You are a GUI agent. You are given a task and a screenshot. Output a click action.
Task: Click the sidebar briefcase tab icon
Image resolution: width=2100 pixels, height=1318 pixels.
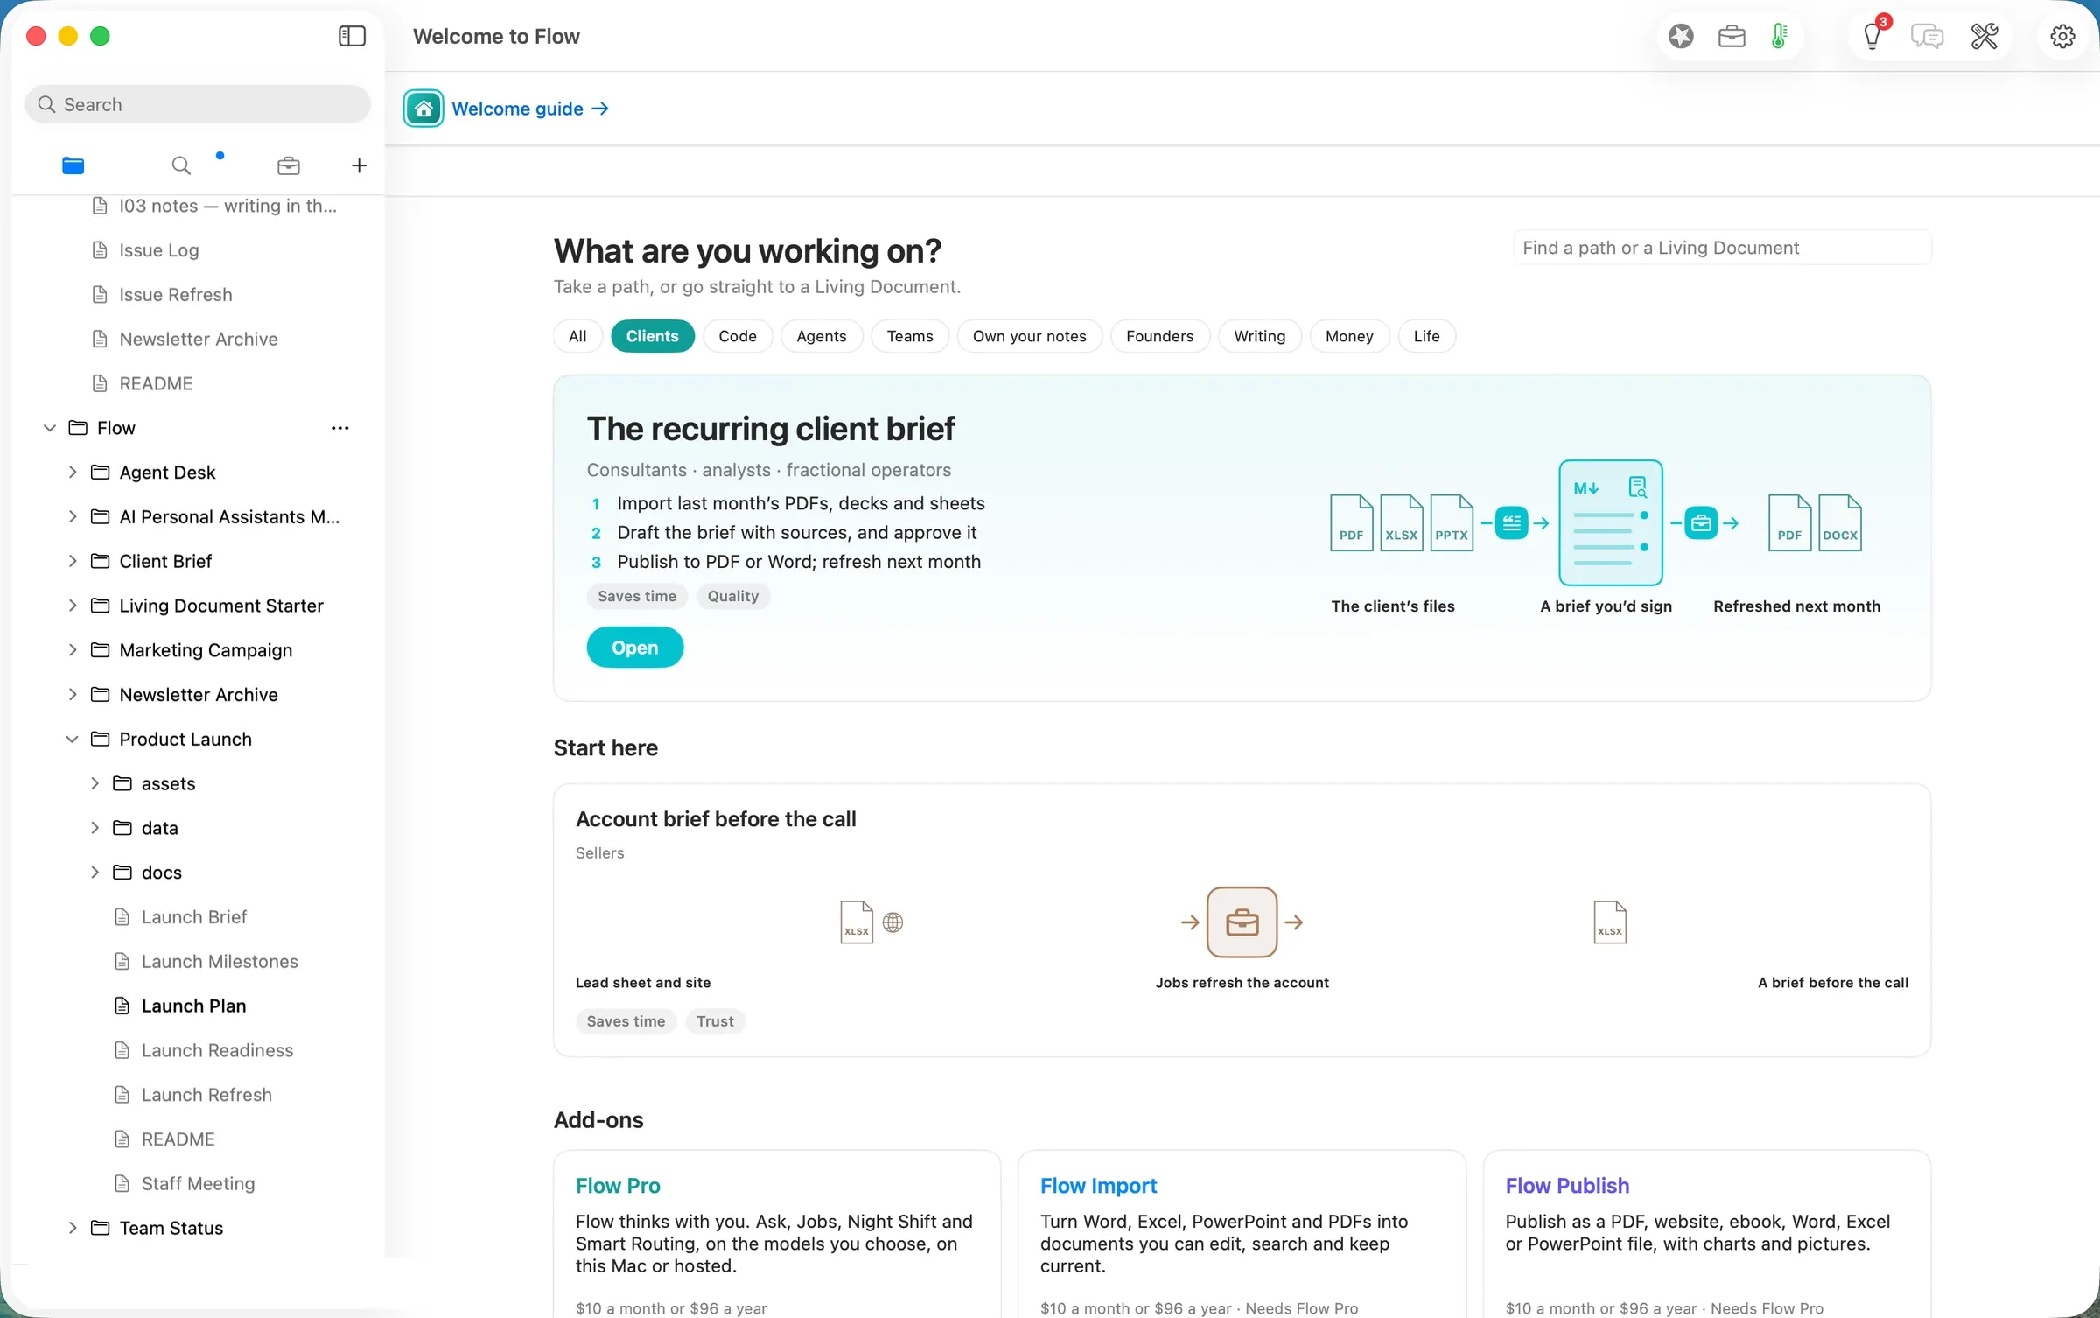coord(289,165)
